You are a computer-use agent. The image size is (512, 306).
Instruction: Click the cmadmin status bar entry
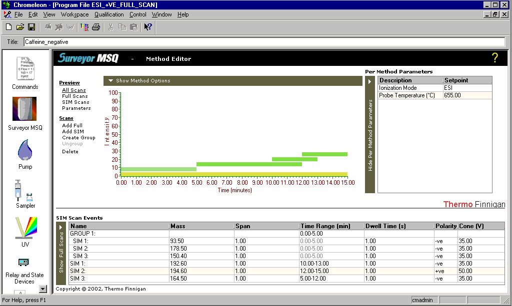424,300
